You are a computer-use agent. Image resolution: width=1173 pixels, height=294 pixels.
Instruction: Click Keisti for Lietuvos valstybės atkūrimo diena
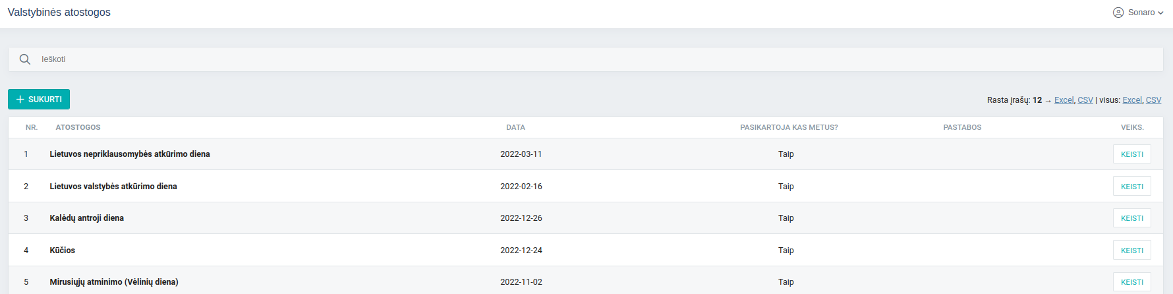coord(1131,187)
